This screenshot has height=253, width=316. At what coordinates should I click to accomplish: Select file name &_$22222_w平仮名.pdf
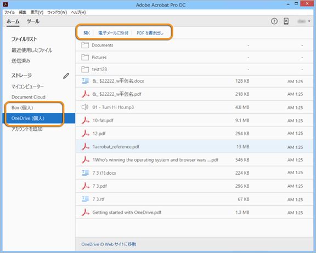click(x=117, y=94)
